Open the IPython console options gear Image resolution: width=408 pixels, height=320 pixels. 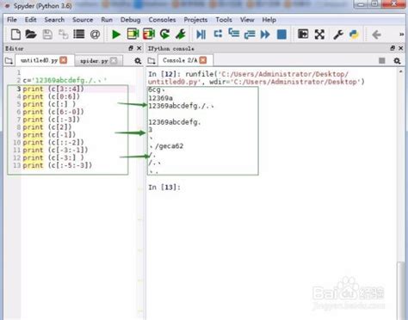(x=397, y=61)
